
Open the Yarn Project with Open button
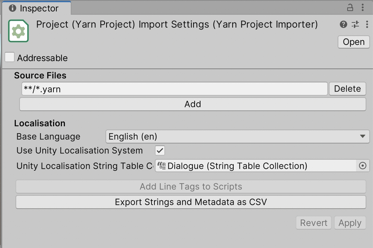point(353,42)
